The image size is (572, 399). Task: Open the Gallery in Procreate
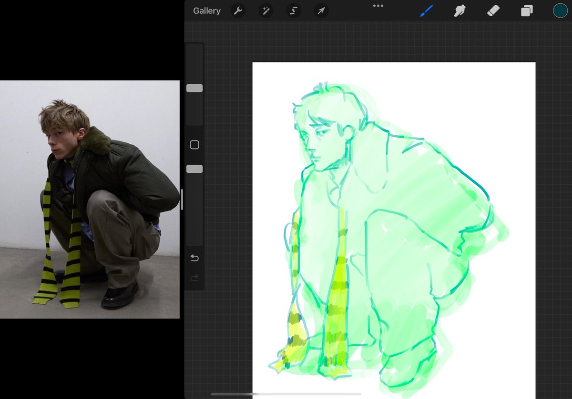(x=207, y=10)
